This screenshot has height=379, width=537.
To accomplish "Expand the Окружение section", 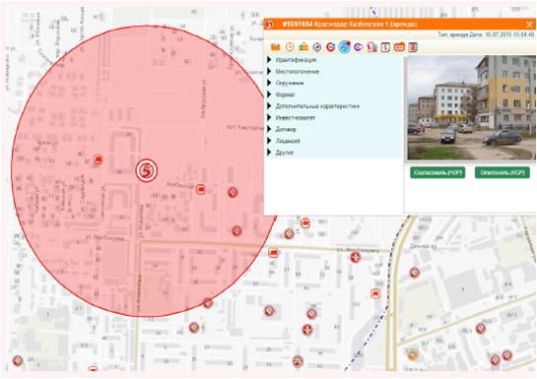I will click(290, 83).
